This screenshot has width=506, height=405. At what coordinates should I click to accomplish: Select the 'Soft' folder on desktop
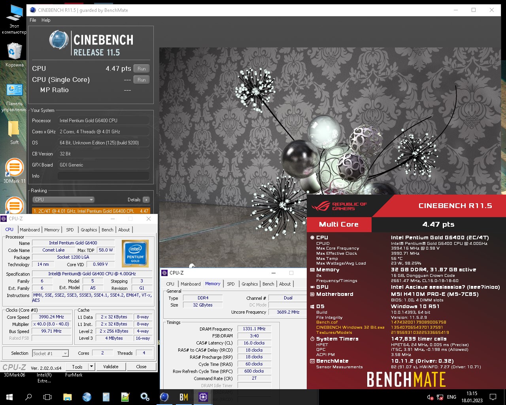click(x=14, y=132)
